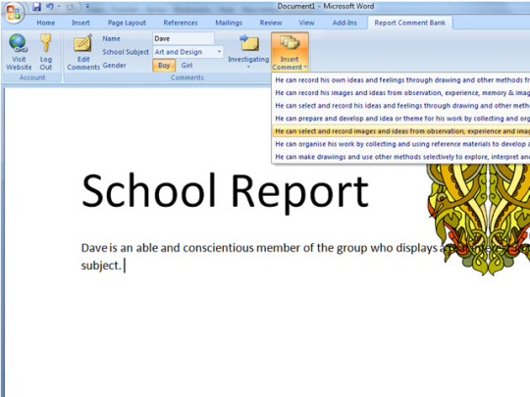The height and width of the screenshot is (397, 530).
Task: Customize the Quick Access Toolbar dropdown
Action: point(87,7)
